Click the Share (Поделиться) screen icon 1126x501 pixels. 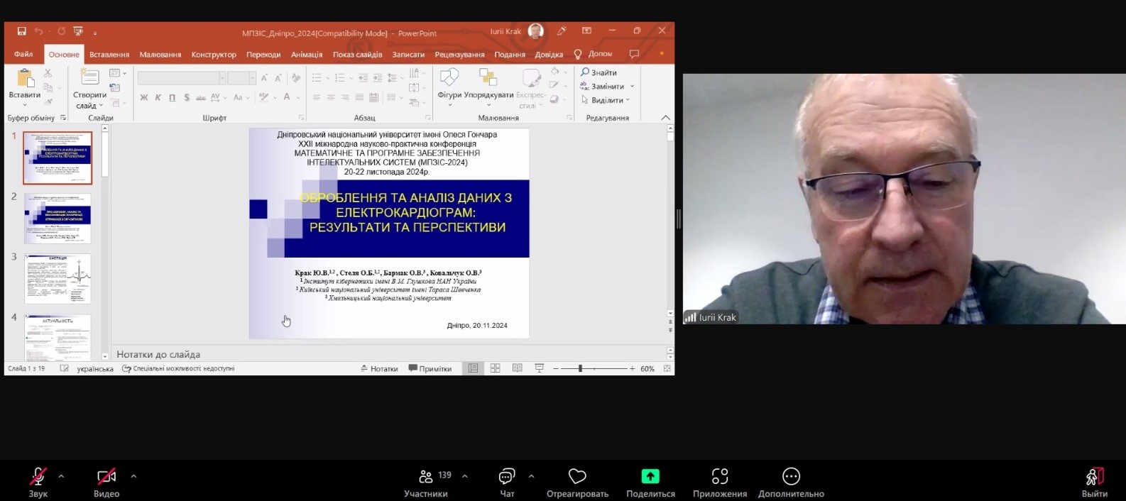pyautogui.click(x=650, y=476)
